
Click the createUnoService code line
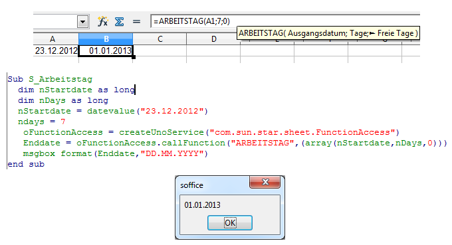[211, 132]
